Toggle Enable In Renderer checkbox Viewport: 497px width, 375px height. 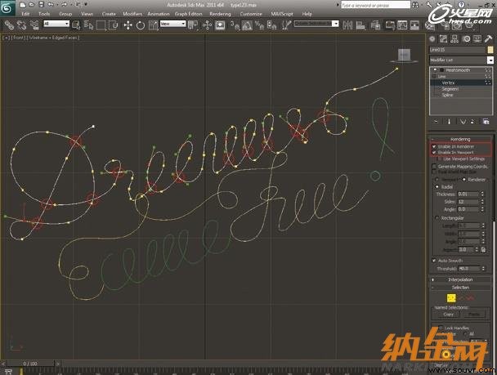[x=434, y=146]
